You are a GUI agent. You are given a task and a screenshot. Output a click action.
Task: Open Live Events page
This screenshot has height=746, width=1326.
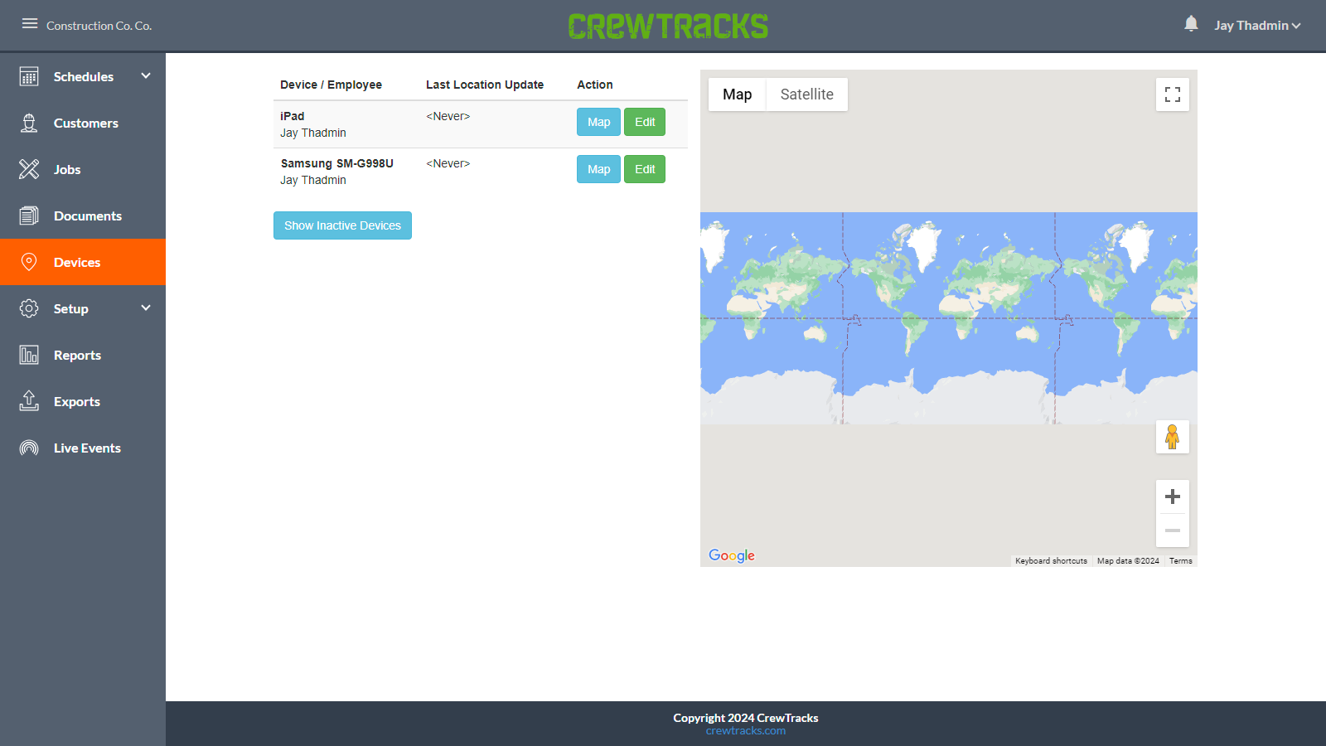pos(83,448)
